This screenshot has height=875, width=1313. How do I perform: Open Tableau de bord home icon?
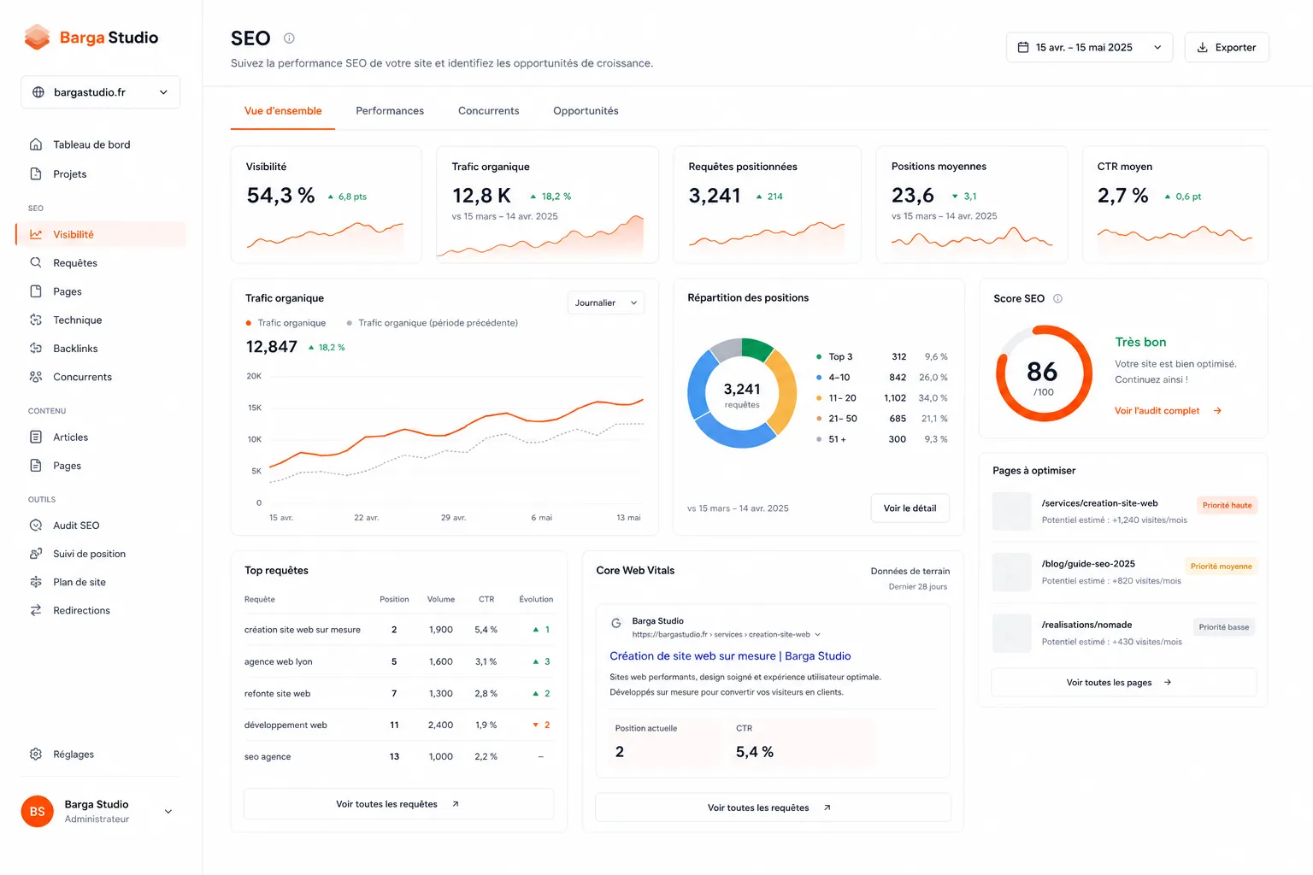point(36,144)
